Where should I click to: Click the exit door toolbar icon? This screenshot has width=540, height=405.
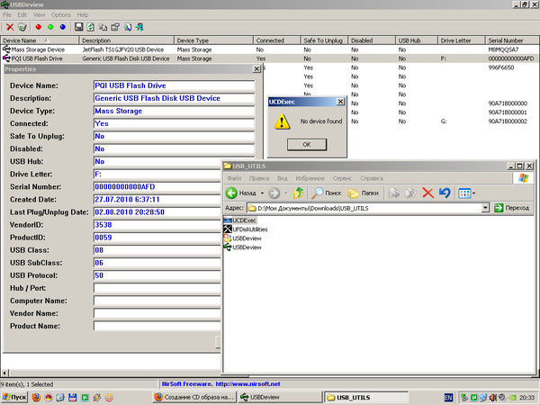click(139, 27)
